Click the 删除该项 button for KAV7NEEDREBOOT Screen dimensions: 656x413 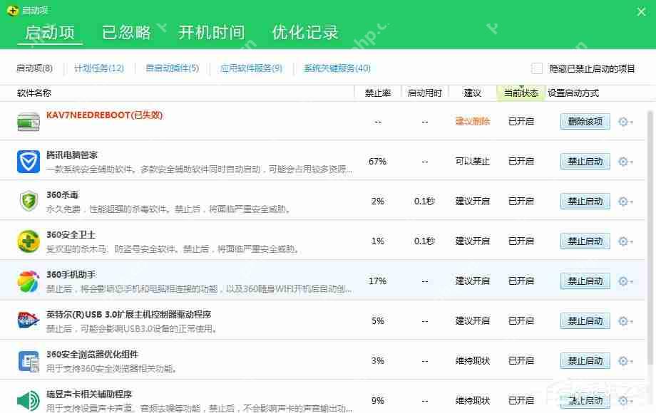(585, 121)
